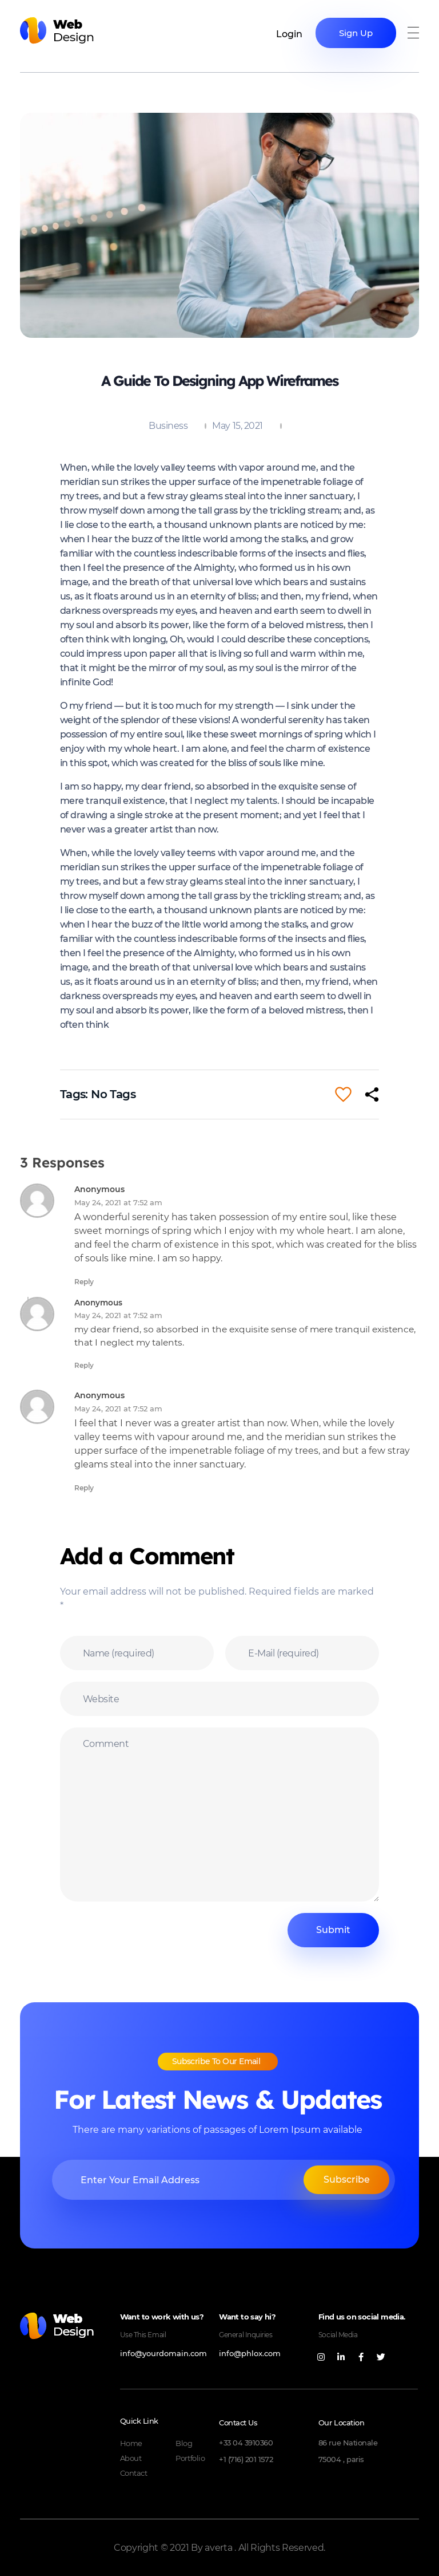Open the Blog footer quick link
Viewport: 439px width, 2576px height.
click(183, 2443)
